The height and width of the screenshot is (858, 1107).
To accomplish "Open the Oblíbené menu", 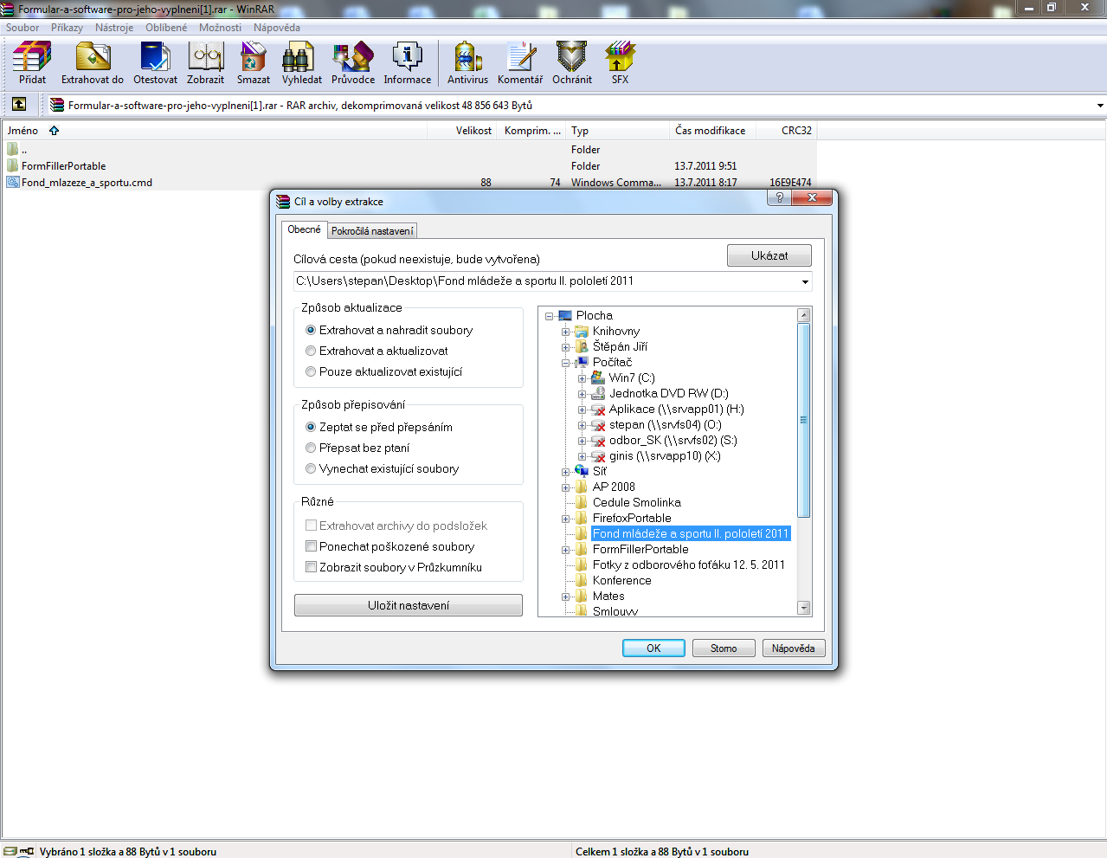I will coord(166,28).
